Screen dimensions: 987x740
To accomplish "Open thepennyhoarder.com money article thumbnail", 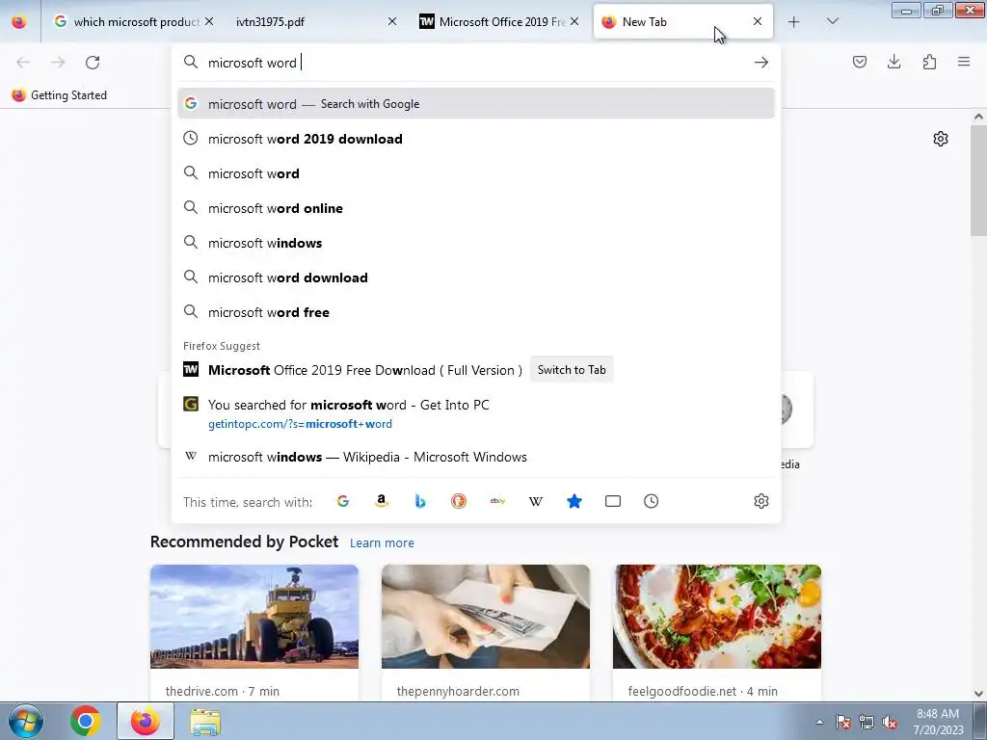I will pos(486,617).
